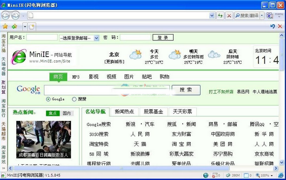
Task: Click the screenshot tool icon in toolbar
Action: point(270,16)
